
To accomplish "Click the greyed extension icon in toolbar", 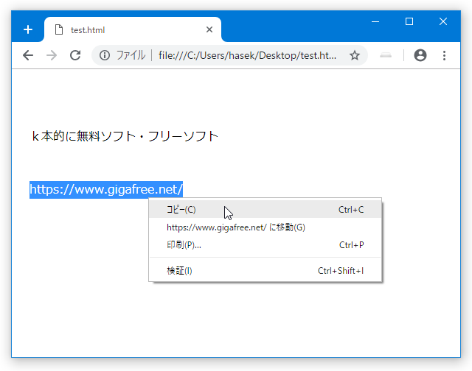I will (386, 55).
